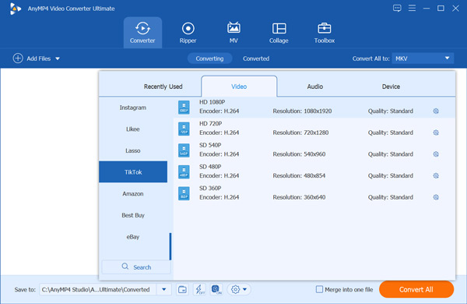Show the Converting list
The height and width of the screenshot is (304, 467).
click(209, 58)
